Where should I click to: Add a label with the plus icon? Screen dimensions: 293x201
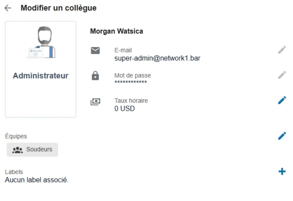point(282,172)
